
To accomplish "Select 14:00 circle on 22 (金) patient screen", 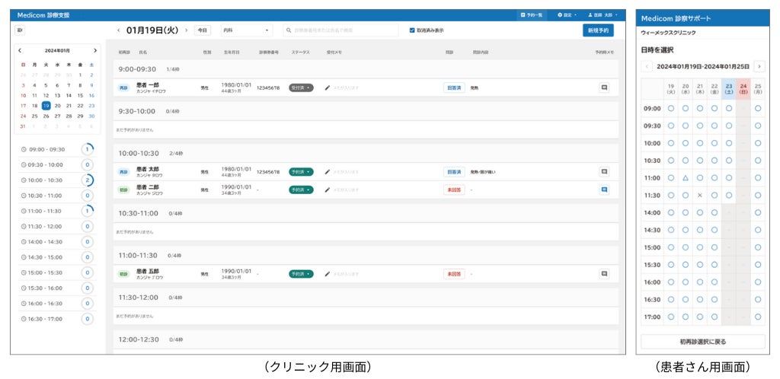I will [x=714, y=212].
